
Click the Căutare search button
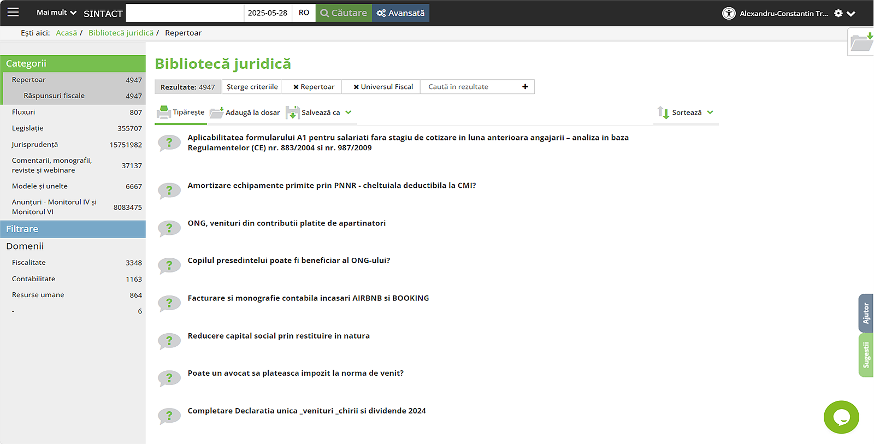coord(344,13)
